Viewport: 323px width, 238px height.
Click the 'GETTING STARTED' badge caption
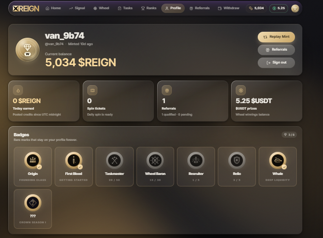[74, 180]
